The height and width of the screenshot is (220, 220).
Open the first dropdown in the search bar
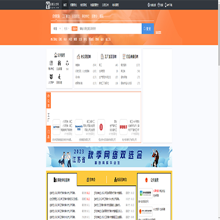tap(57, 29)
